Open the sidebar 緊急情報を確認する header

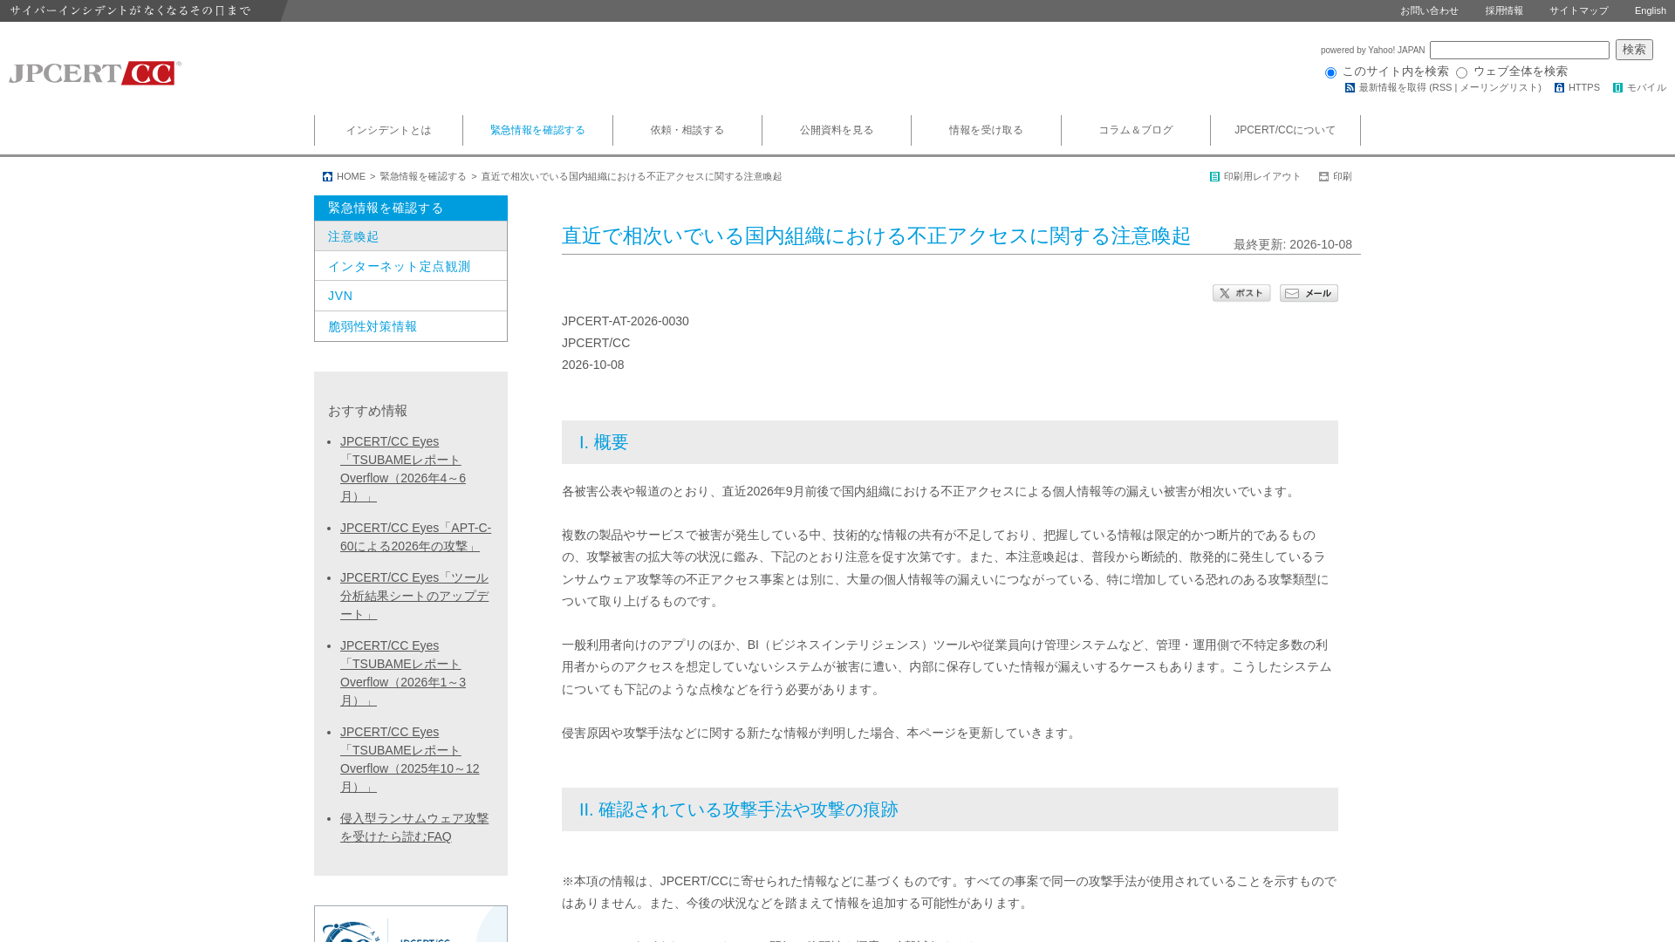(411, 208)
